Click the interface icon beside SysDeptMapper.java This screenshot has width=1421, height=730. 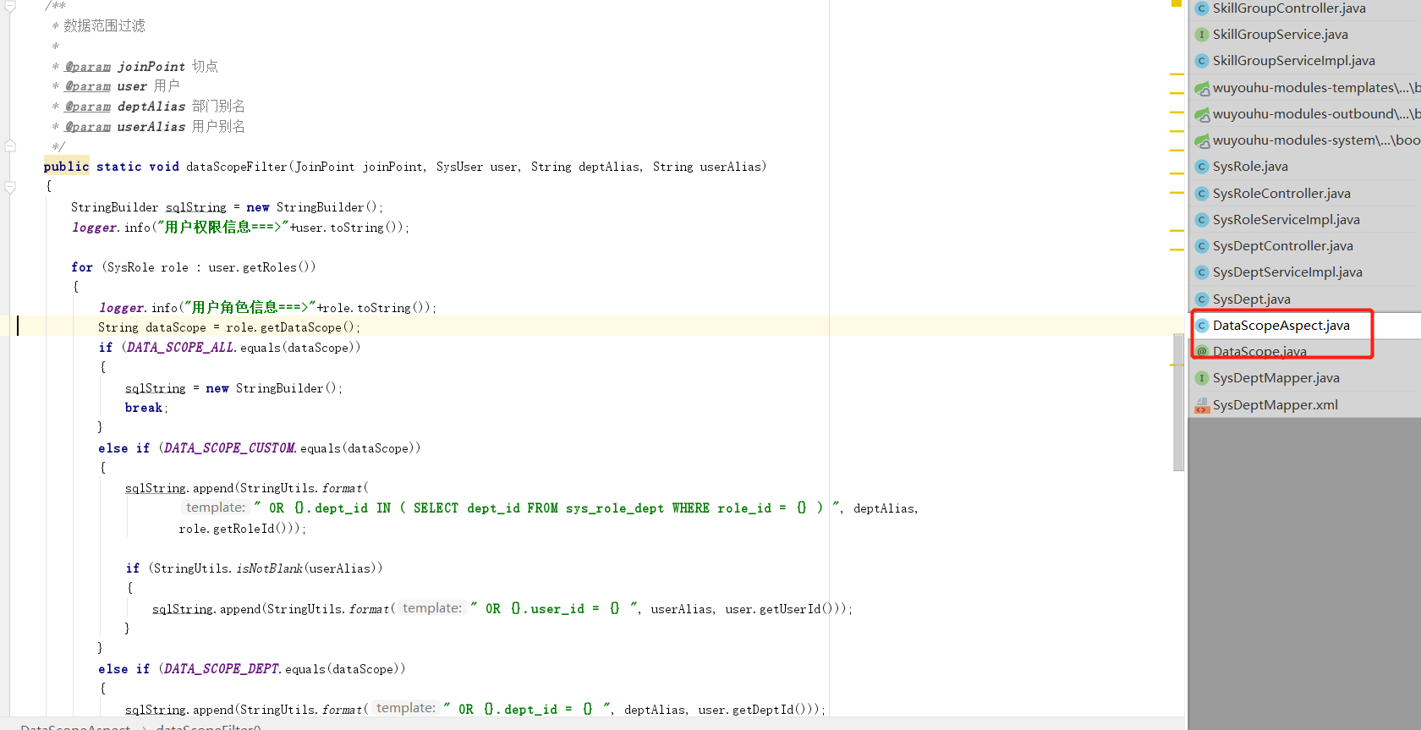1201,378
